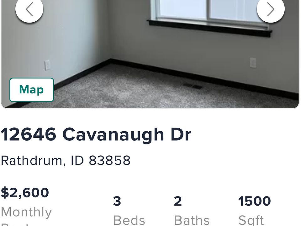The width and height of the screenshot is (301, 226).
Task: Click the right wall outlet in photo
Action: point(253,63)
